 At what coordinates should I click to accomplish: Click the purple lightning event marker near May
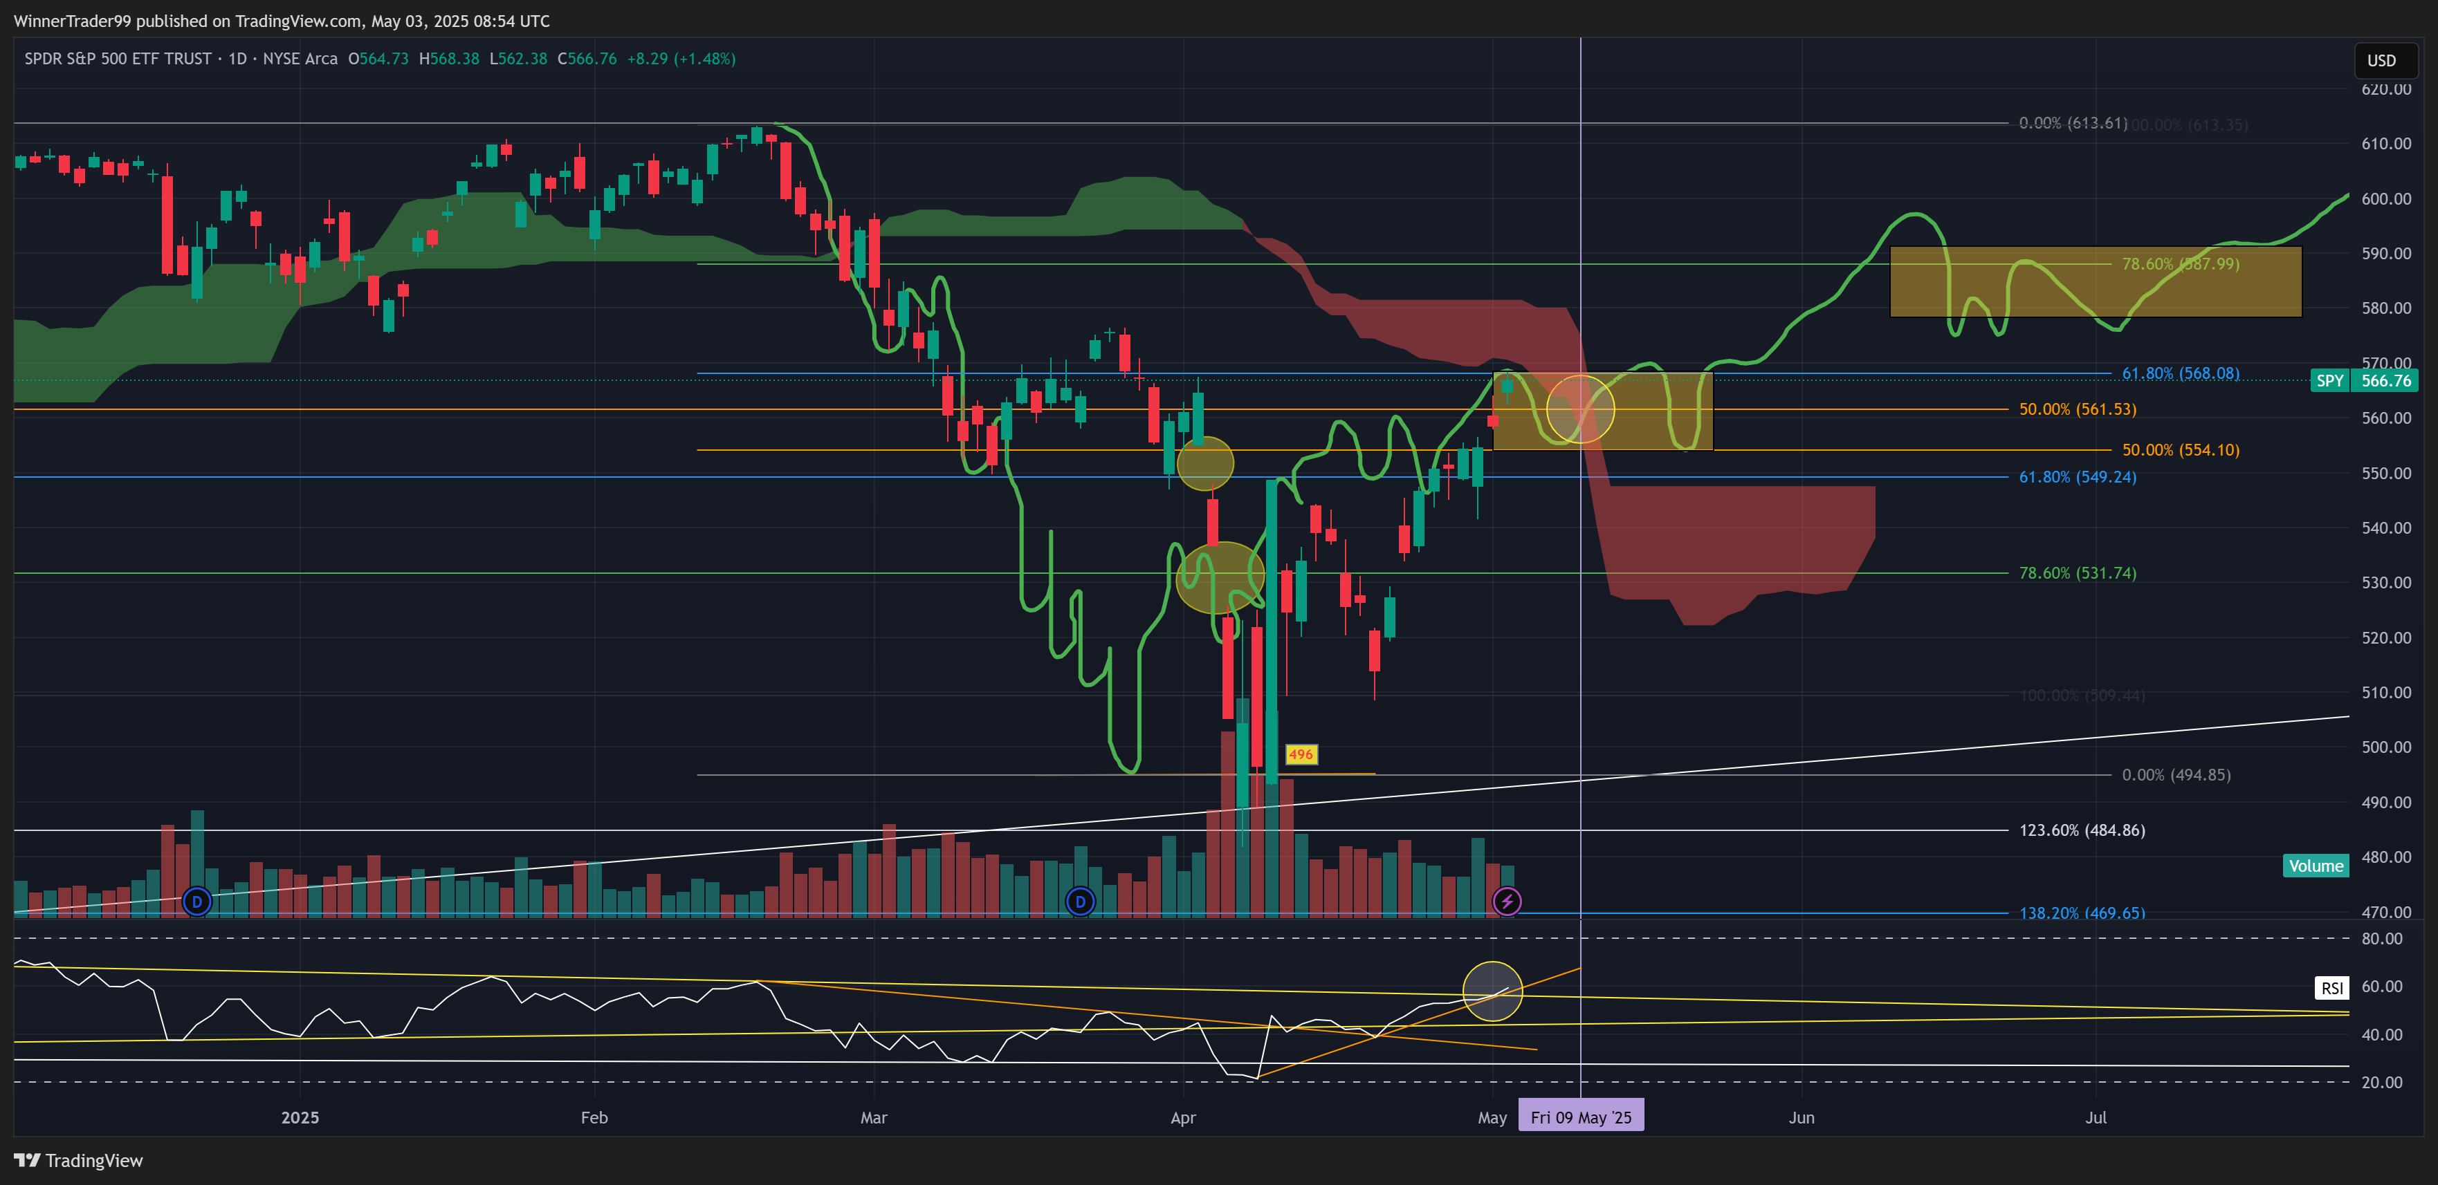[x=1507, y=902]
